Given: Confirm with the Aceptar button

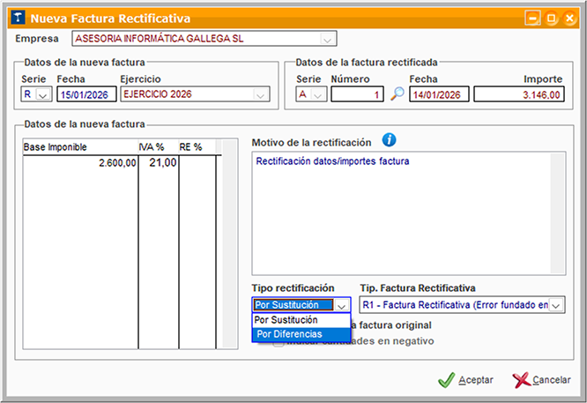Looking at the screenshot, I should (465, 380).
